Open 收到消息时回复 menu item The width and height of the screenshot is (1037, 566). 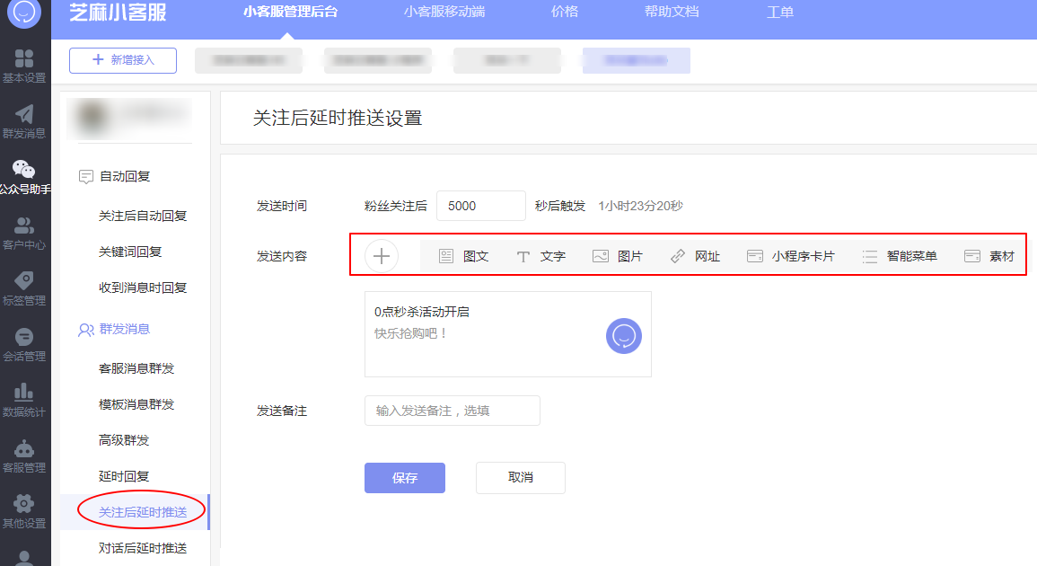143,288
